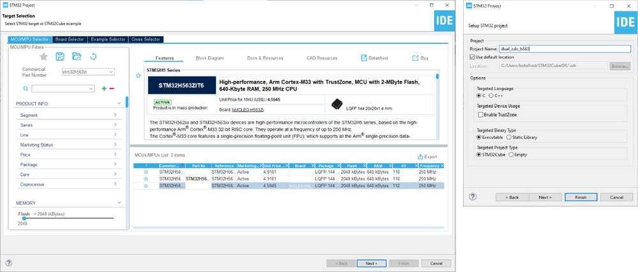This screenshot has height=272, width=638.
Task: Close the Marketing column with its X
Action: pyautogui.click(x=261, y=166)
